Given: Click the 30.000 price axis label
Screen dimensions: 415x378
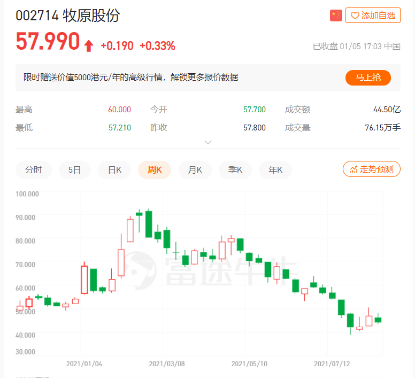Looking at the screenshot, I should (25, 352).
